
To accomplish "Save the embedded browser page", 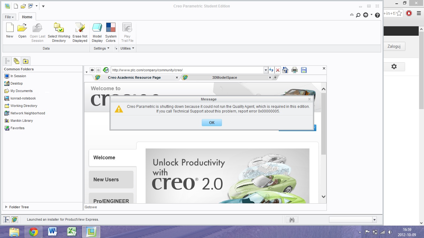I will [304, 70].
